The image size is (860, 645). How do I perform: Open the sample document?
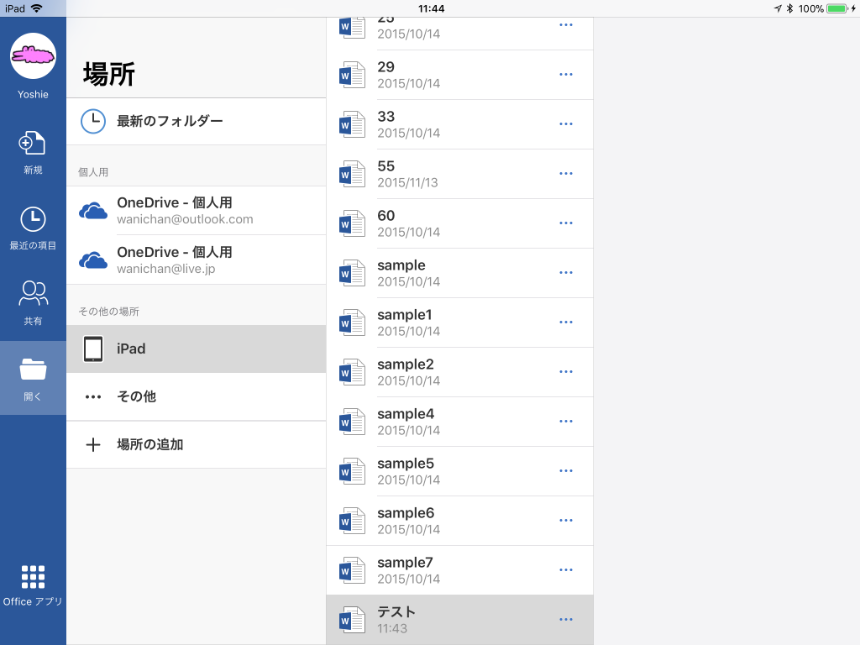[459, 273]
